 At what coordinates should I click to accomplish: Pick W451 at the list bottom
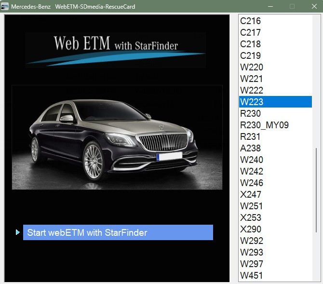pos(252,275)
